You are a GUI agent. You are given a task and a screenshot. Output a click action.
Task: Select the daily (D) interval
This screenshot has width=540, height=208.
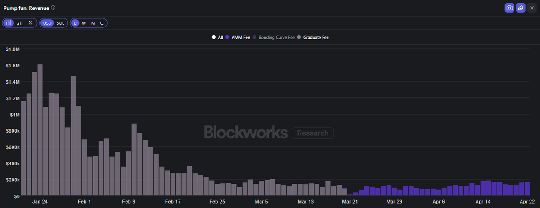point(76,23)
